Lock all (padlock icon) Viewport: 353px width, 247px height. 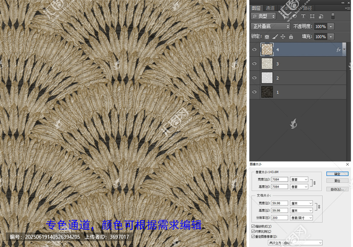291,37
